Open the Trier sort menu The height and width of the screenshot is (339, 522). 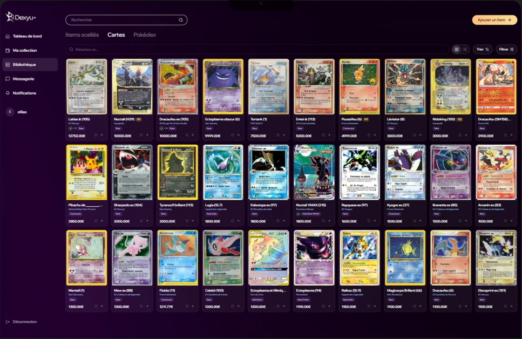tap(483, 49)
